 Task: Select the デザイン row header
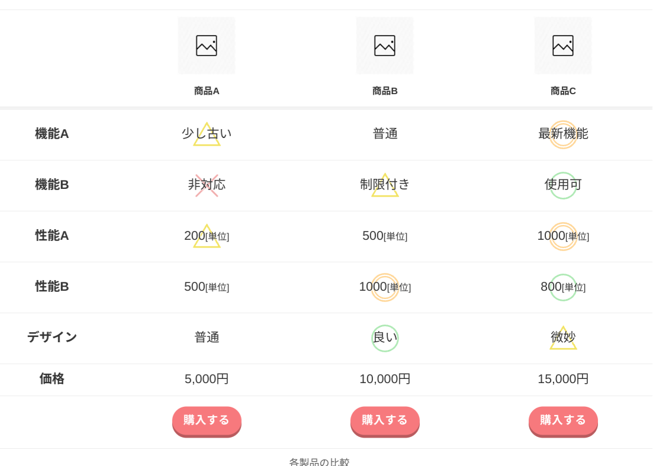52,337
